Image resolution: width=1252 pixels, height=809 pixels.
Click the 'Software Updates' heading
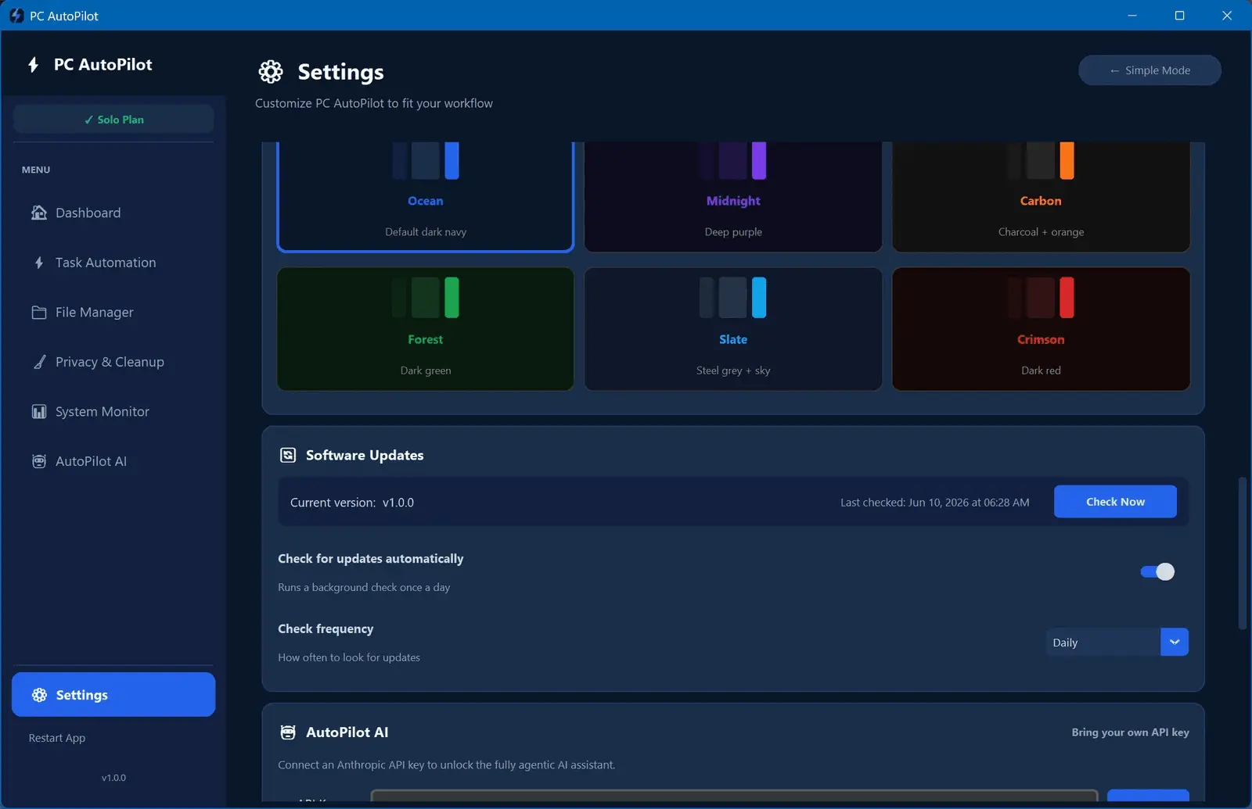click(x=365, y=455)
